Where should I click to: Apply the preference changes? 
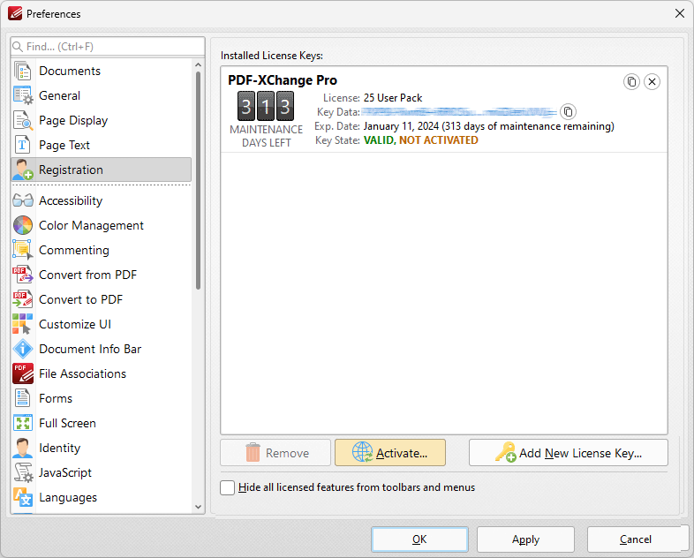[x=526, y=539]
